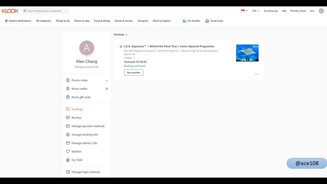Click the Klook credits coin icon
Viewport: 327px width, 184px height.
tap(68, 89)
